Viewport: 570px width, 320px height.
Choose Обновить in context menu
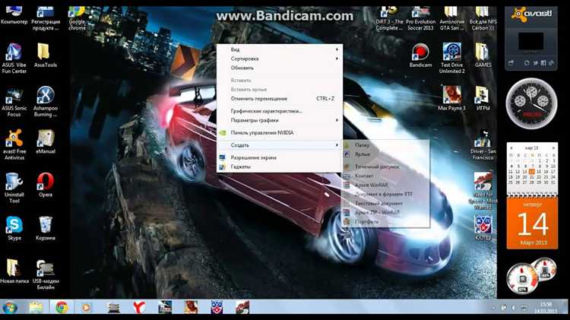[280, 68]
